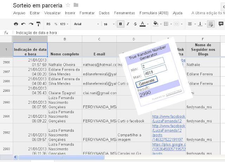The image size is (225, 162).
Task: Click the Nome completo header cell
Action: click(65, 50)
